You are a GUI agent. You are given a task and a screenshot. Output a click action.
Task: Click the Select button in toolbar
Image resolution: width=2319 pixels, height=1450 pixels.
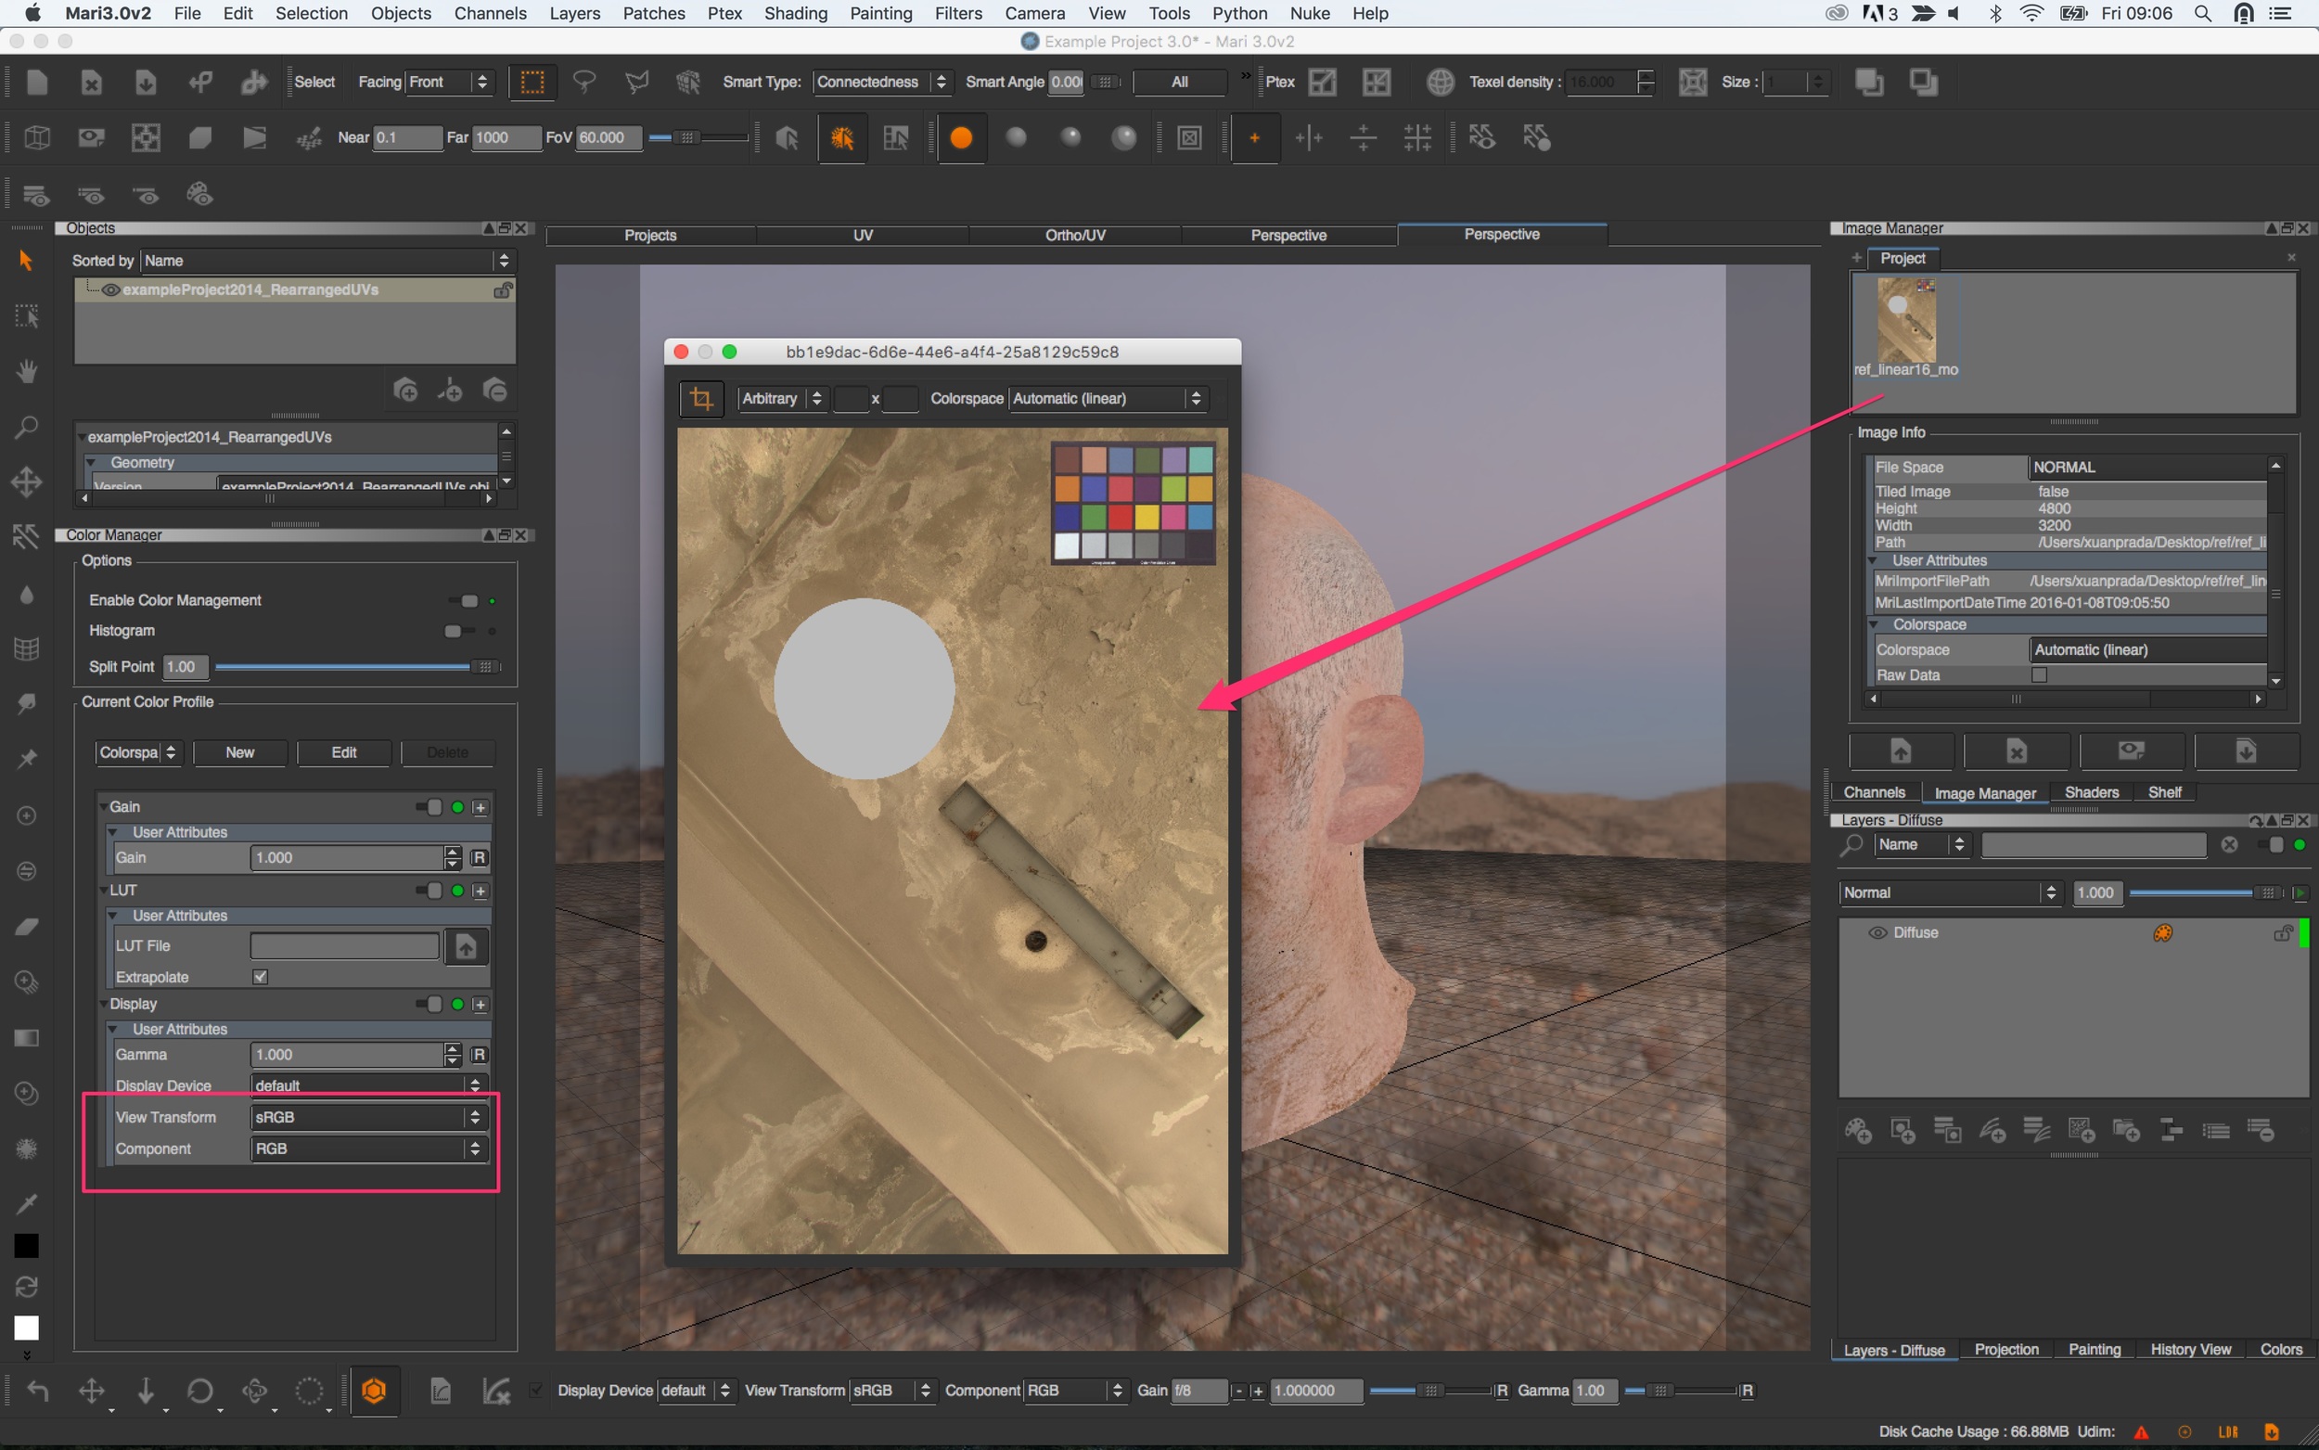click(x=314, y=83)
